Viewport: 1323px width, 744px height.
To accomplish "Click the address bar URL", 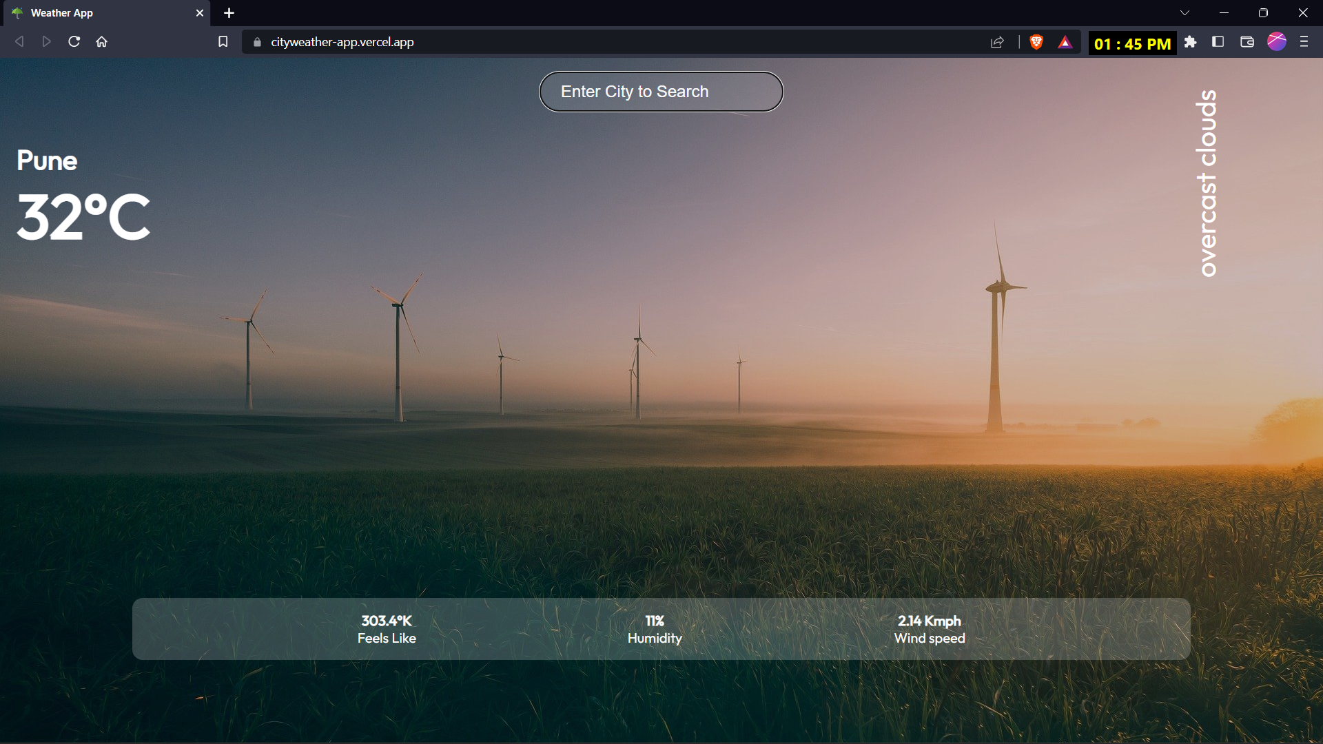I will click(x=342, y=42).
